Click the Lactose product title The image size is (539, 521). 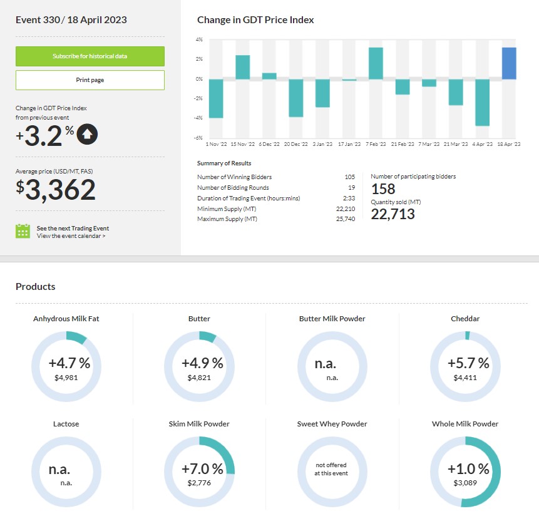(x=66, y=424)
